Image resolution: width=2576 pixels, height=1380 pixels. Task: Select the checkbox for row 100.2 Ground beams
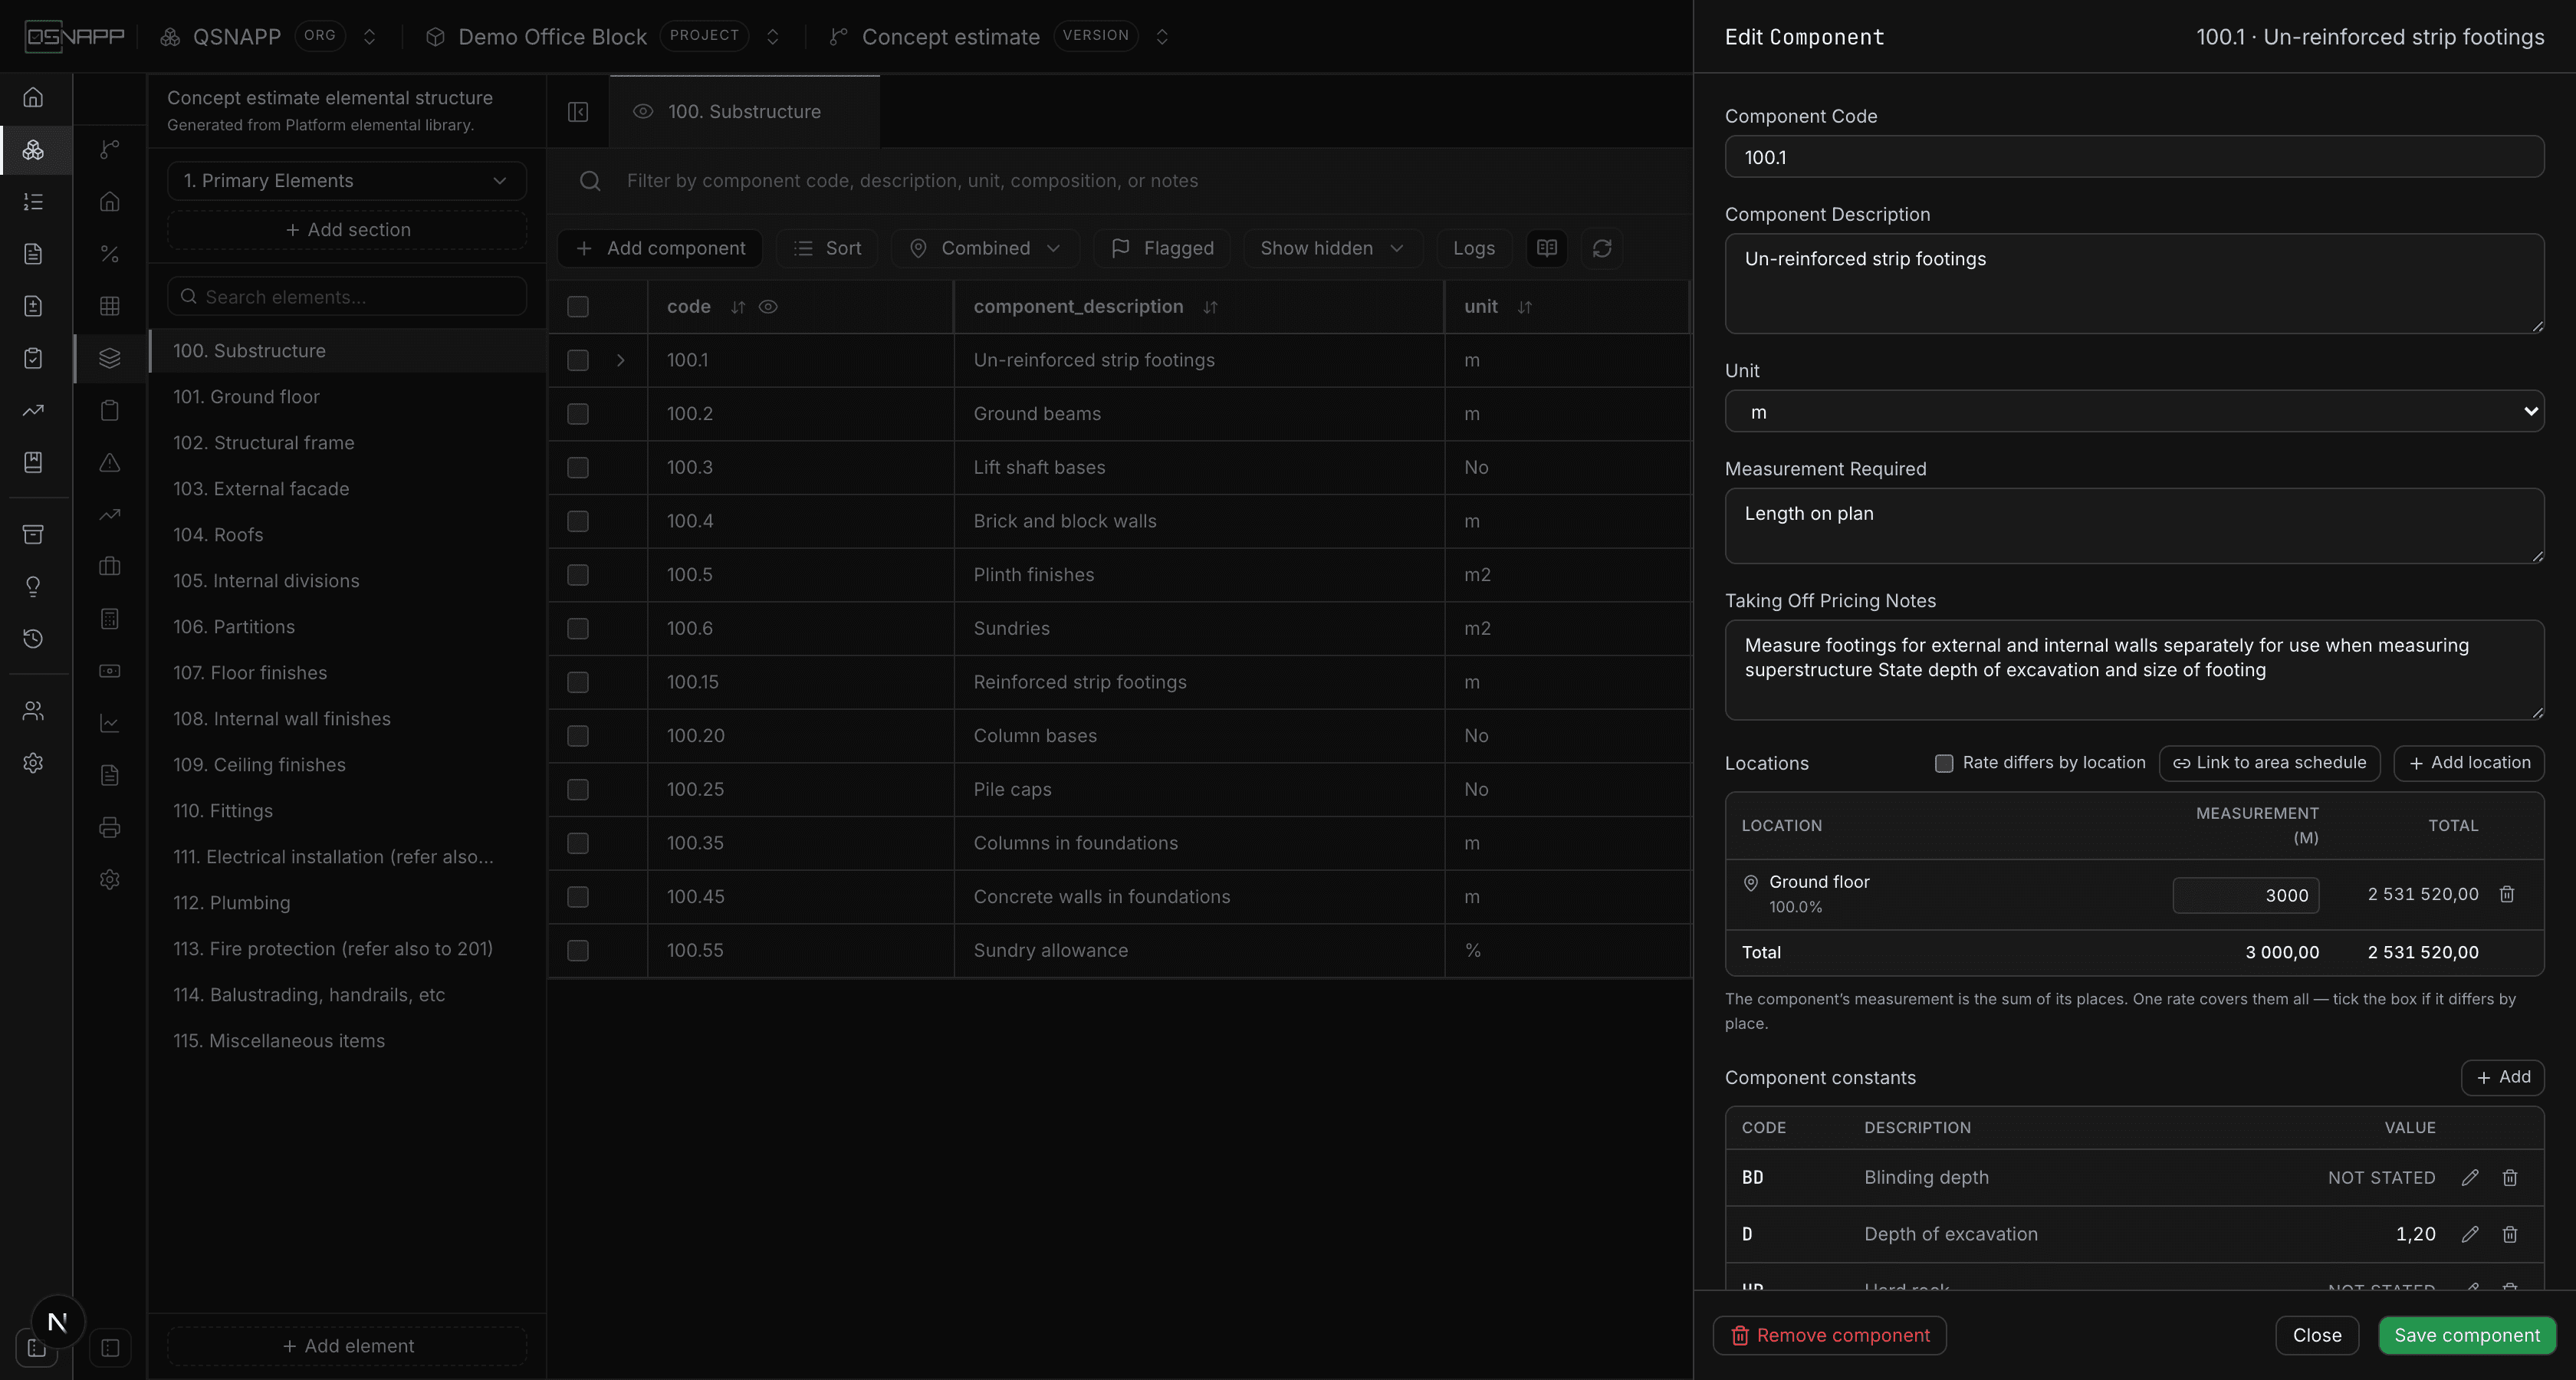coord(578,414)
